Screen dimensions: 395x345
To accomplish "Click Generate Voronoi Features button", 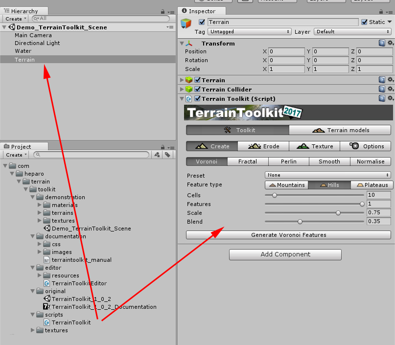I will 288,235.
